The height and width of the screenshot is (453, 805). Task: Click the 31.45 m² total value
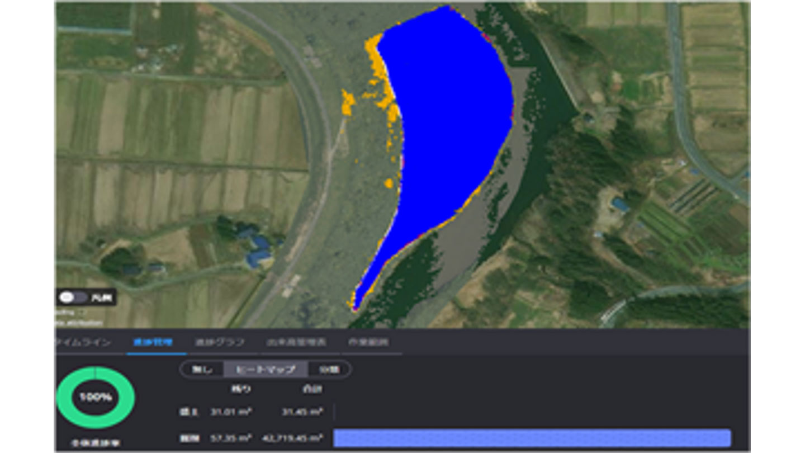pos(302,412)
